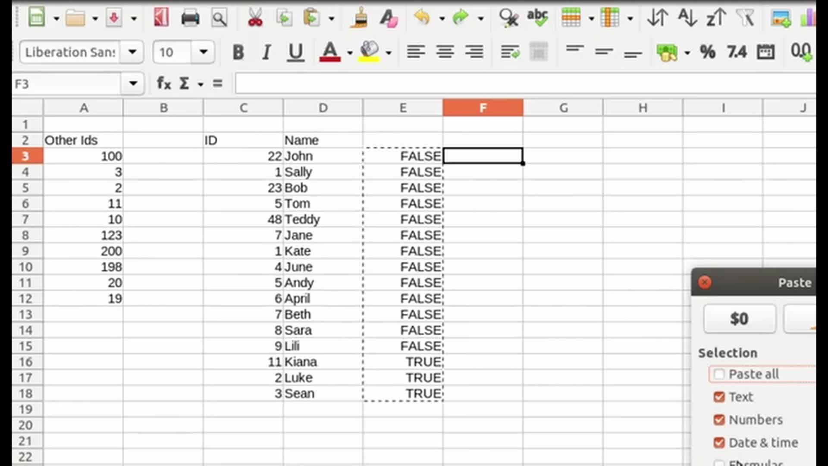The height and width of the screenshot is (466, 828).
Task: Click the Paste all button in Paste dialog
Action: [x=718, y=374]
